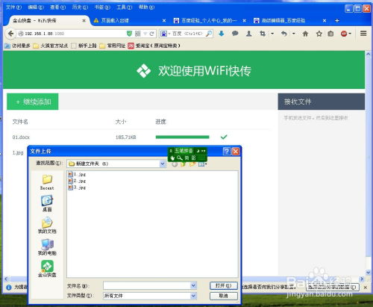
Task: Click the 桌面 desktop icon in sidebar
Action: [x=47, y=203]
